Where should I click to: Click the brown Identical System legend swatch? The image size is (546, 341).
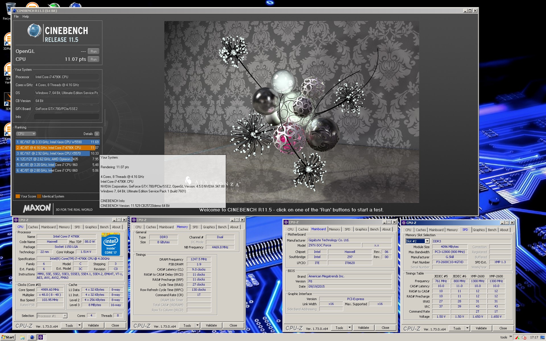coord(39,196)
